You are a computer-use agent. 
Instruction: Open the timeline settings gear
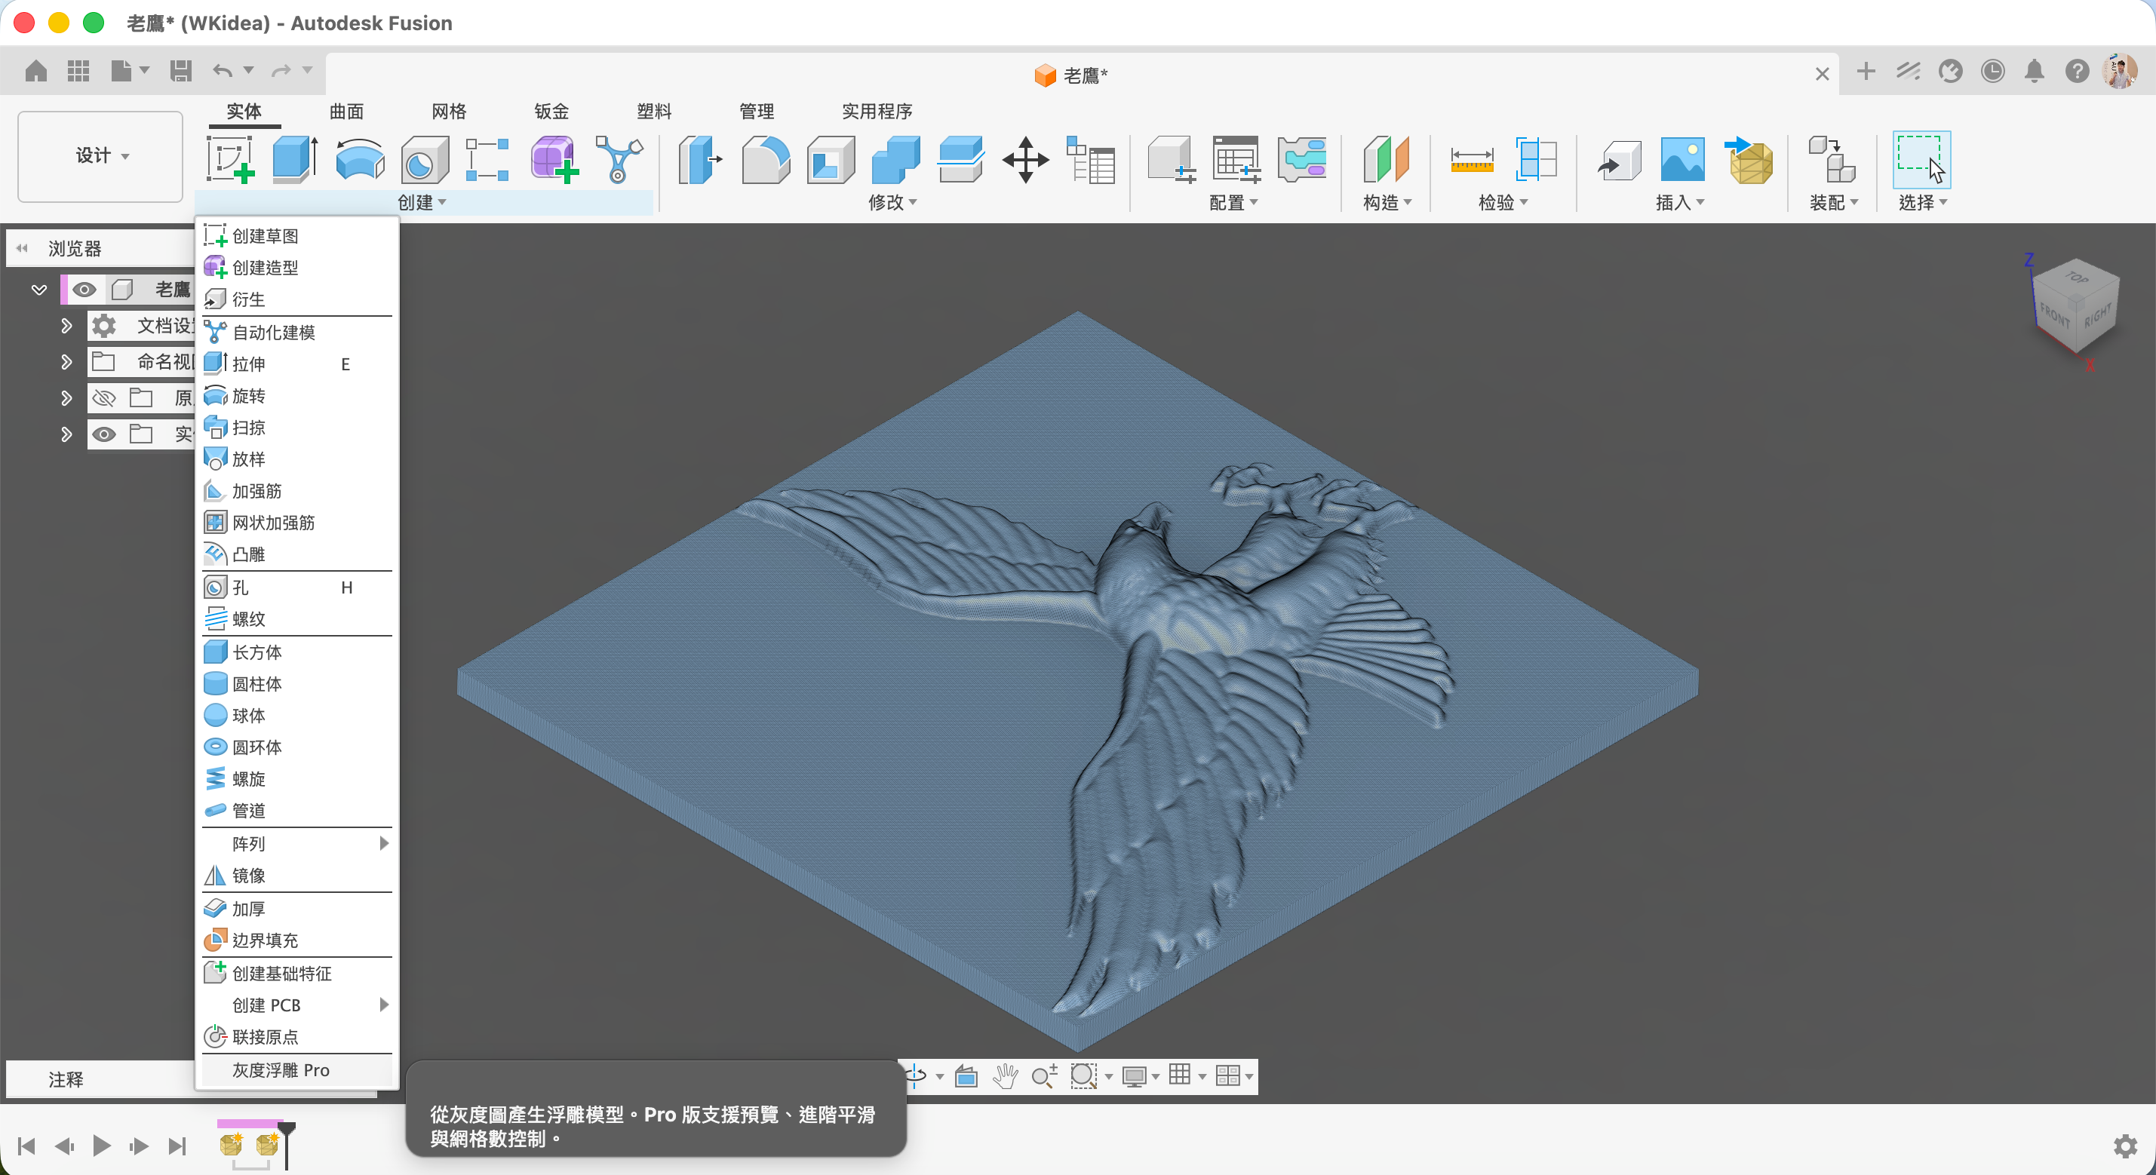coord(2125,1146)
